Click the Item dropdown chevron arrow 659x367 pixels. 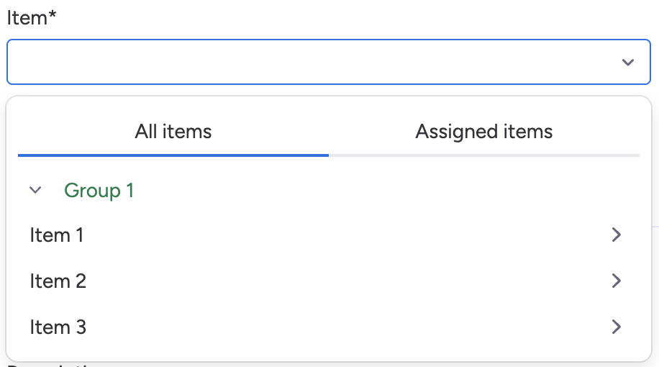(627, 63)
